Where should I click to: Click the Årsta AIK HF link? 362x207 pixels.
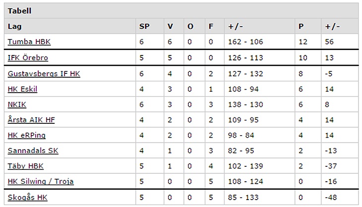pos(32,120)
